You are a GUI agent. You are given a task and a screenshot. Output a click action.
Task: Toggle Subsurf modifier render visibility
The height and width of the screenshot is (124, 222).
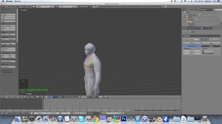[x=201, y=40]
